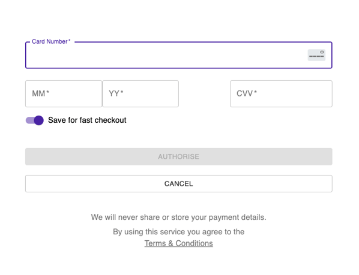
Task: Select the YY expiry year field
Action: point(140,93)
